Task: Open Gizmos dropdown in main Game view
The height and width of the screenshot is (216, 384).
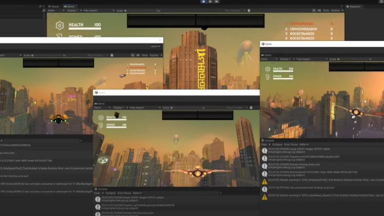Action: (335, 10)
